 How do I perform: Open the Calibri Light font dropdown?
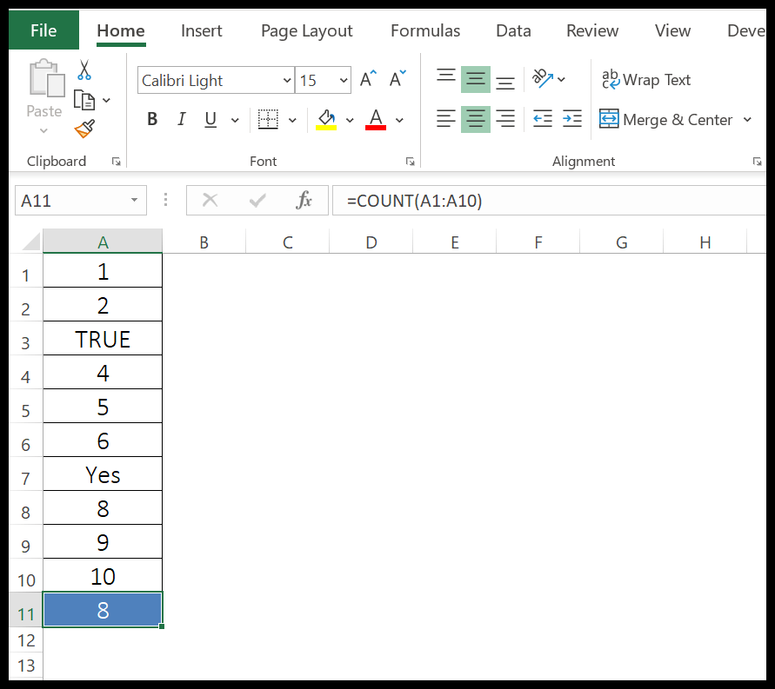point(287,80)
